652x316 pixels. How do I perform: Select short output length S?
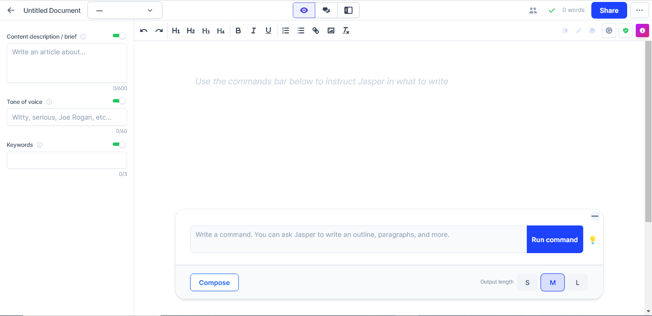pos(527,283)
